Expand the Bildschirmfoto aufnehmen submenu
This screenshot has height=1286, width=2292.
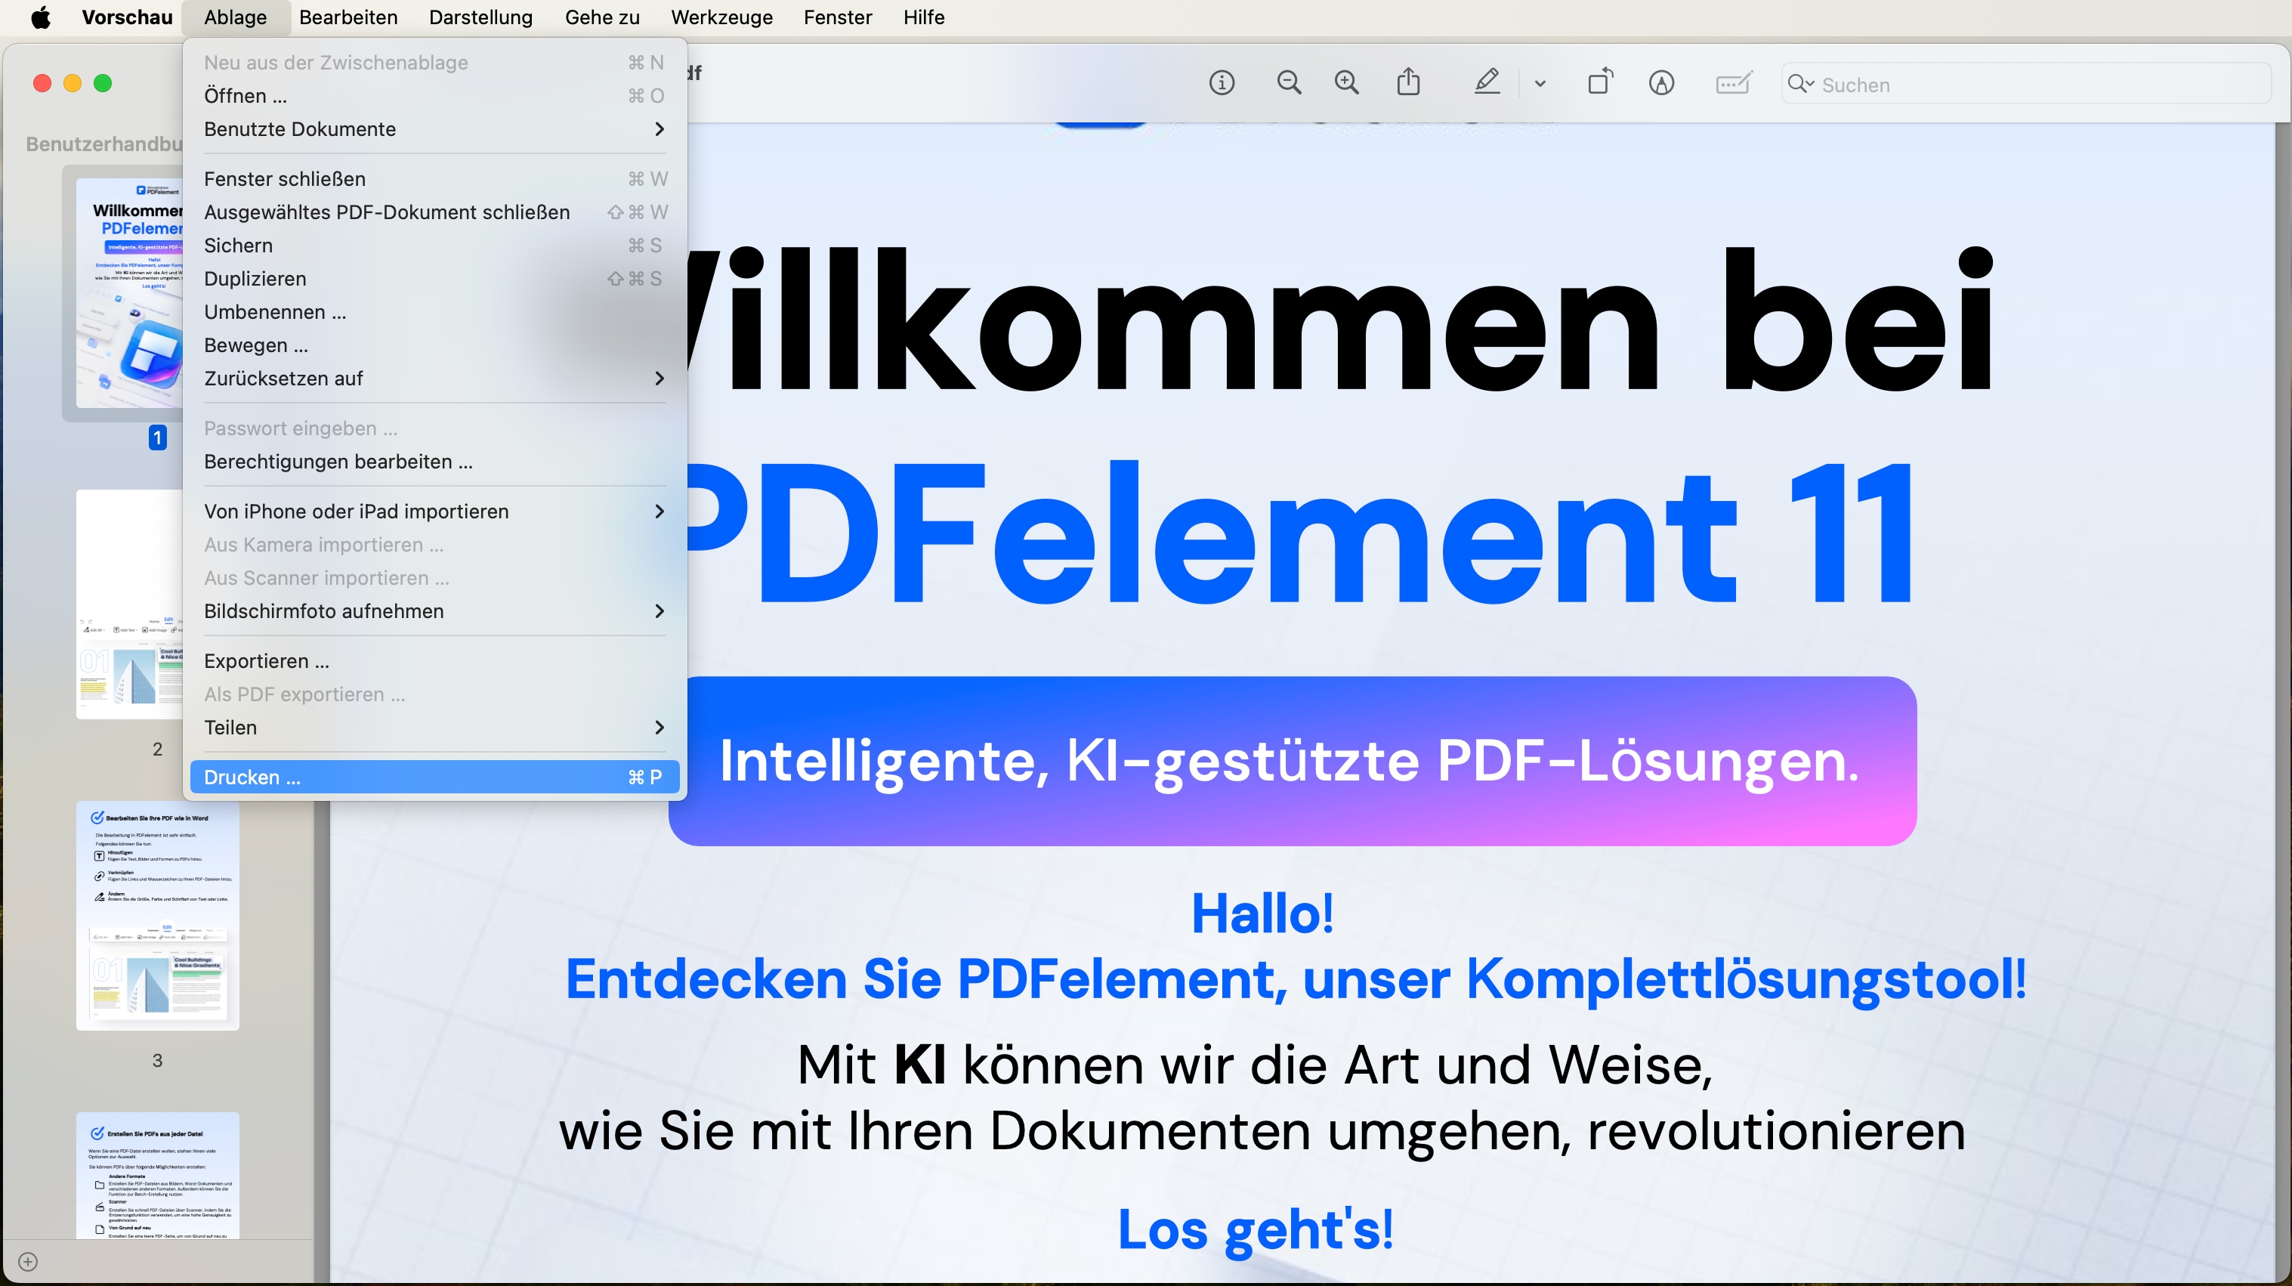point(434,611)
